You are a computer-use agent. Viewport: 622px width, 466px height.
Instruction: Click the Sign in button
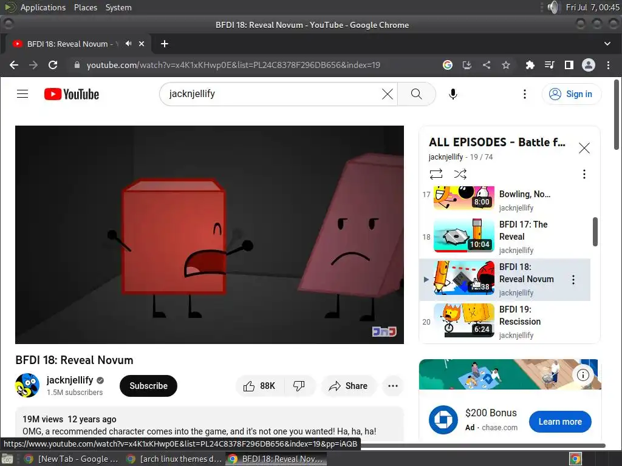tap(572, 94)
